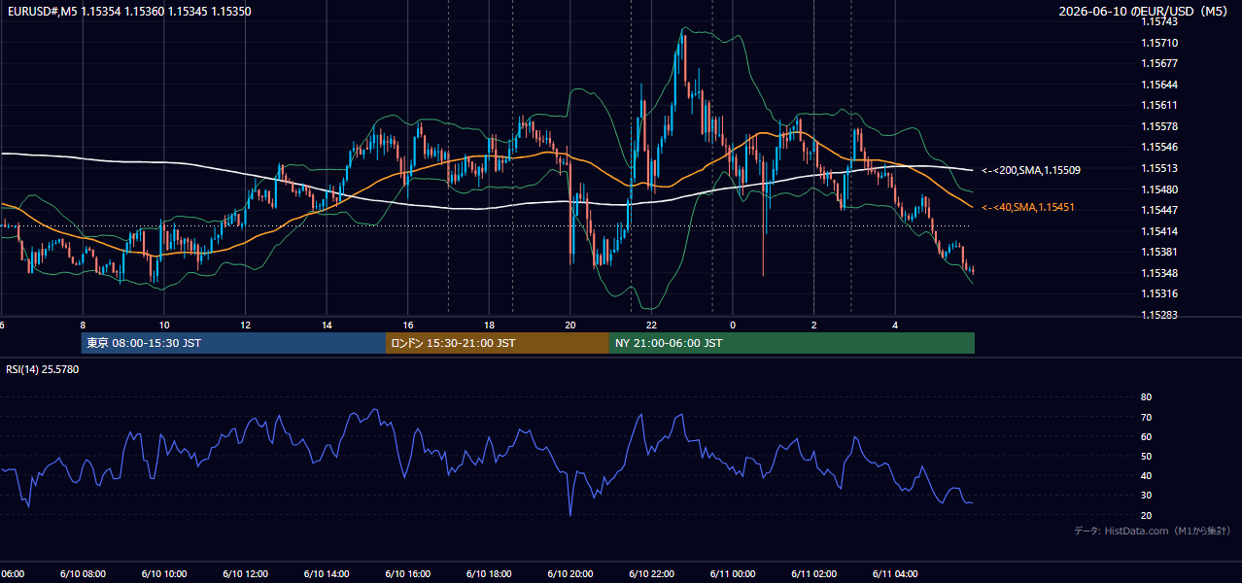Click the bottom time label 6/10 18:00
Viewport: 1242px width, 583px height.
[489, 574]
